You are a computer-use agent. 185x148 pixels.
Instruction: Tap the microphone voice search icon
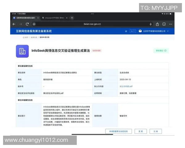point(150,24)
